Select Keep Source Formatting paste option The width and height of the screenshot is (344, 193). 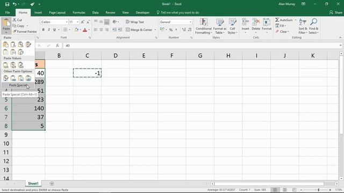tap(28, 44)
